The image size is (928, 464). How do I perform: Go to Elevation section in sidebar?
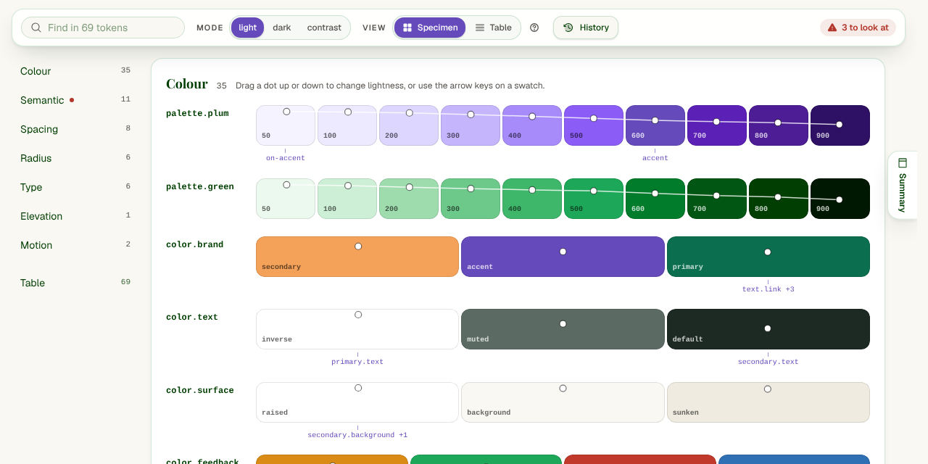(75, 216)
